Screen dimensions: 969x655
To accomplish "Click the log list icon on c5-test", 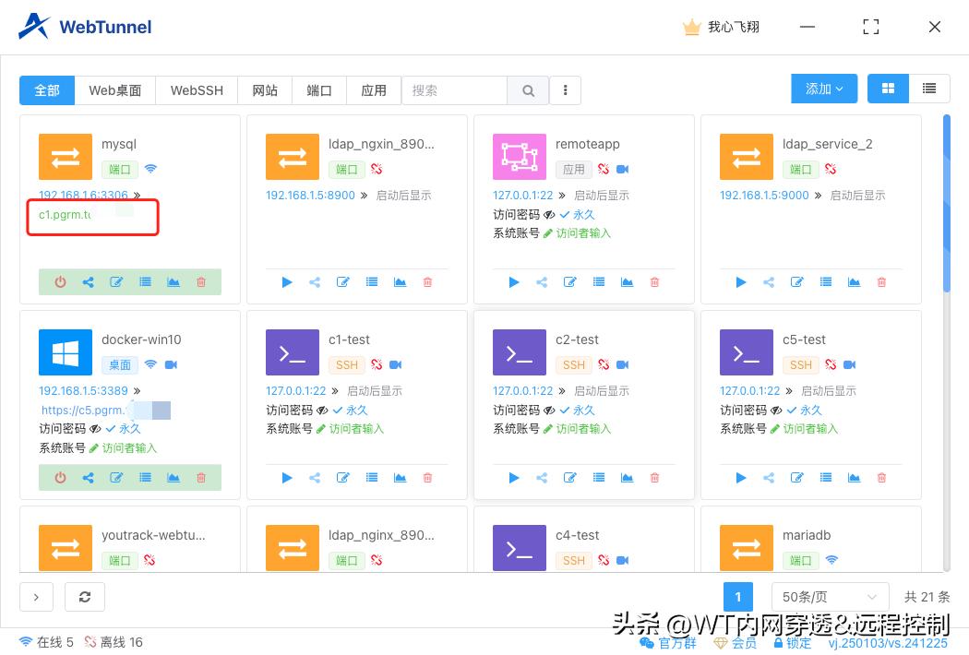I will [825, 477].
